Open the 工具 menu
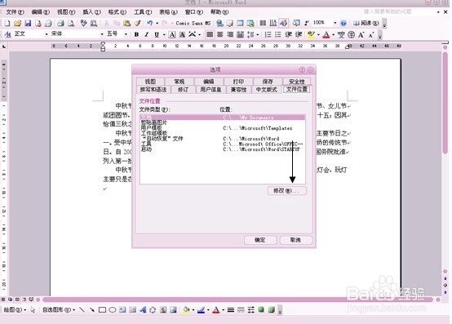 [x=143, y=12]
